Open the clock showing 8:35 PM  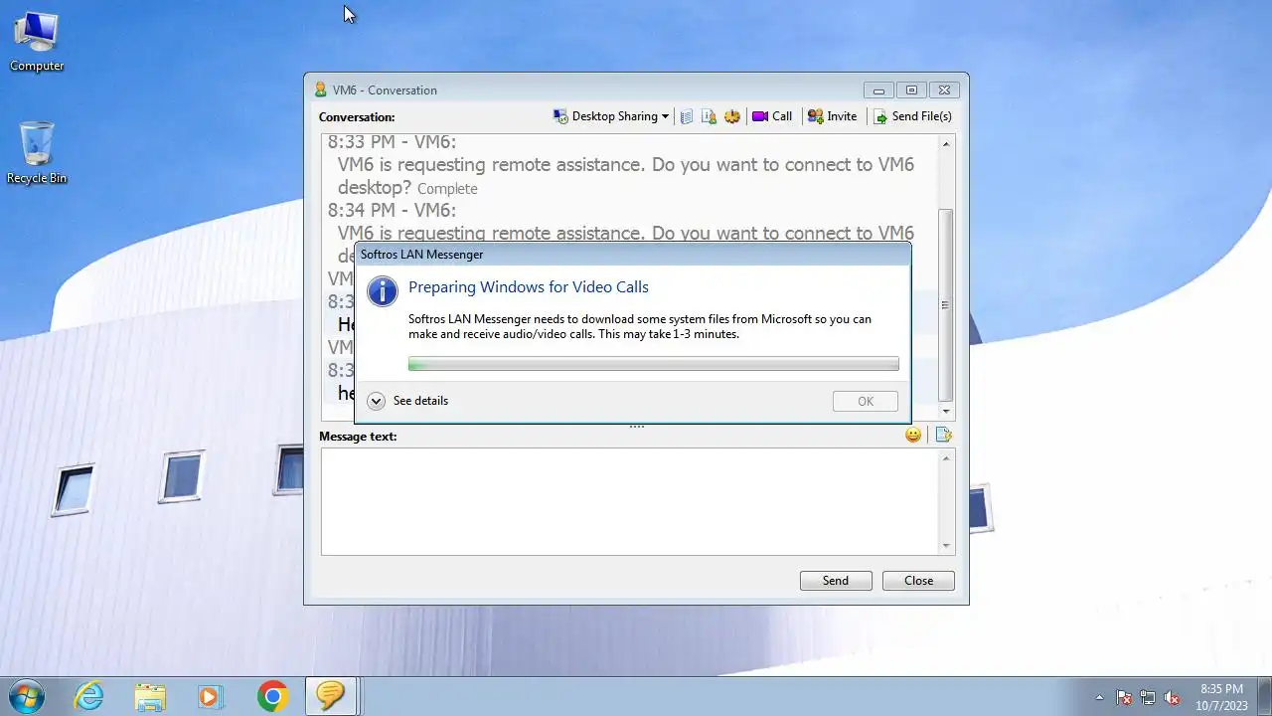(1221, 696)
